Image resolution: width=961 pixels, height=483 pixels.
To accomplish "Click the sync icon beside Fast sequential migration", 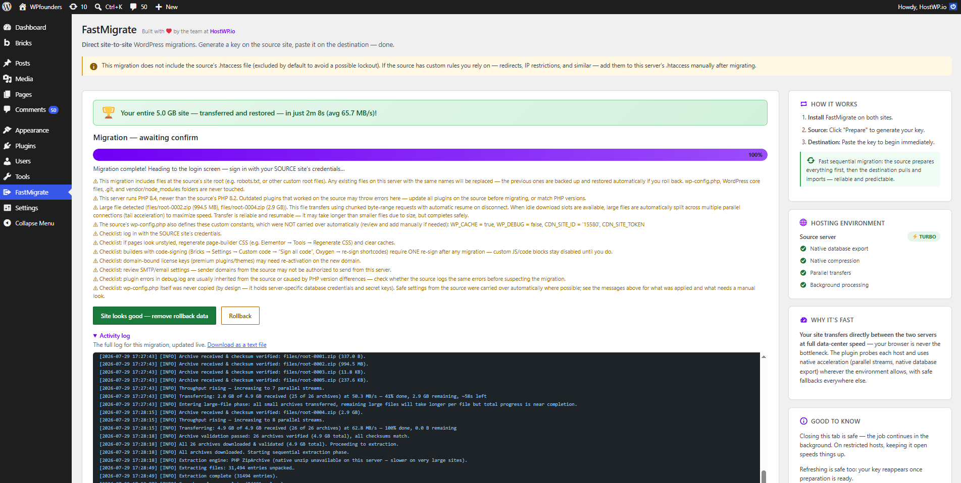I will [811, 160].
